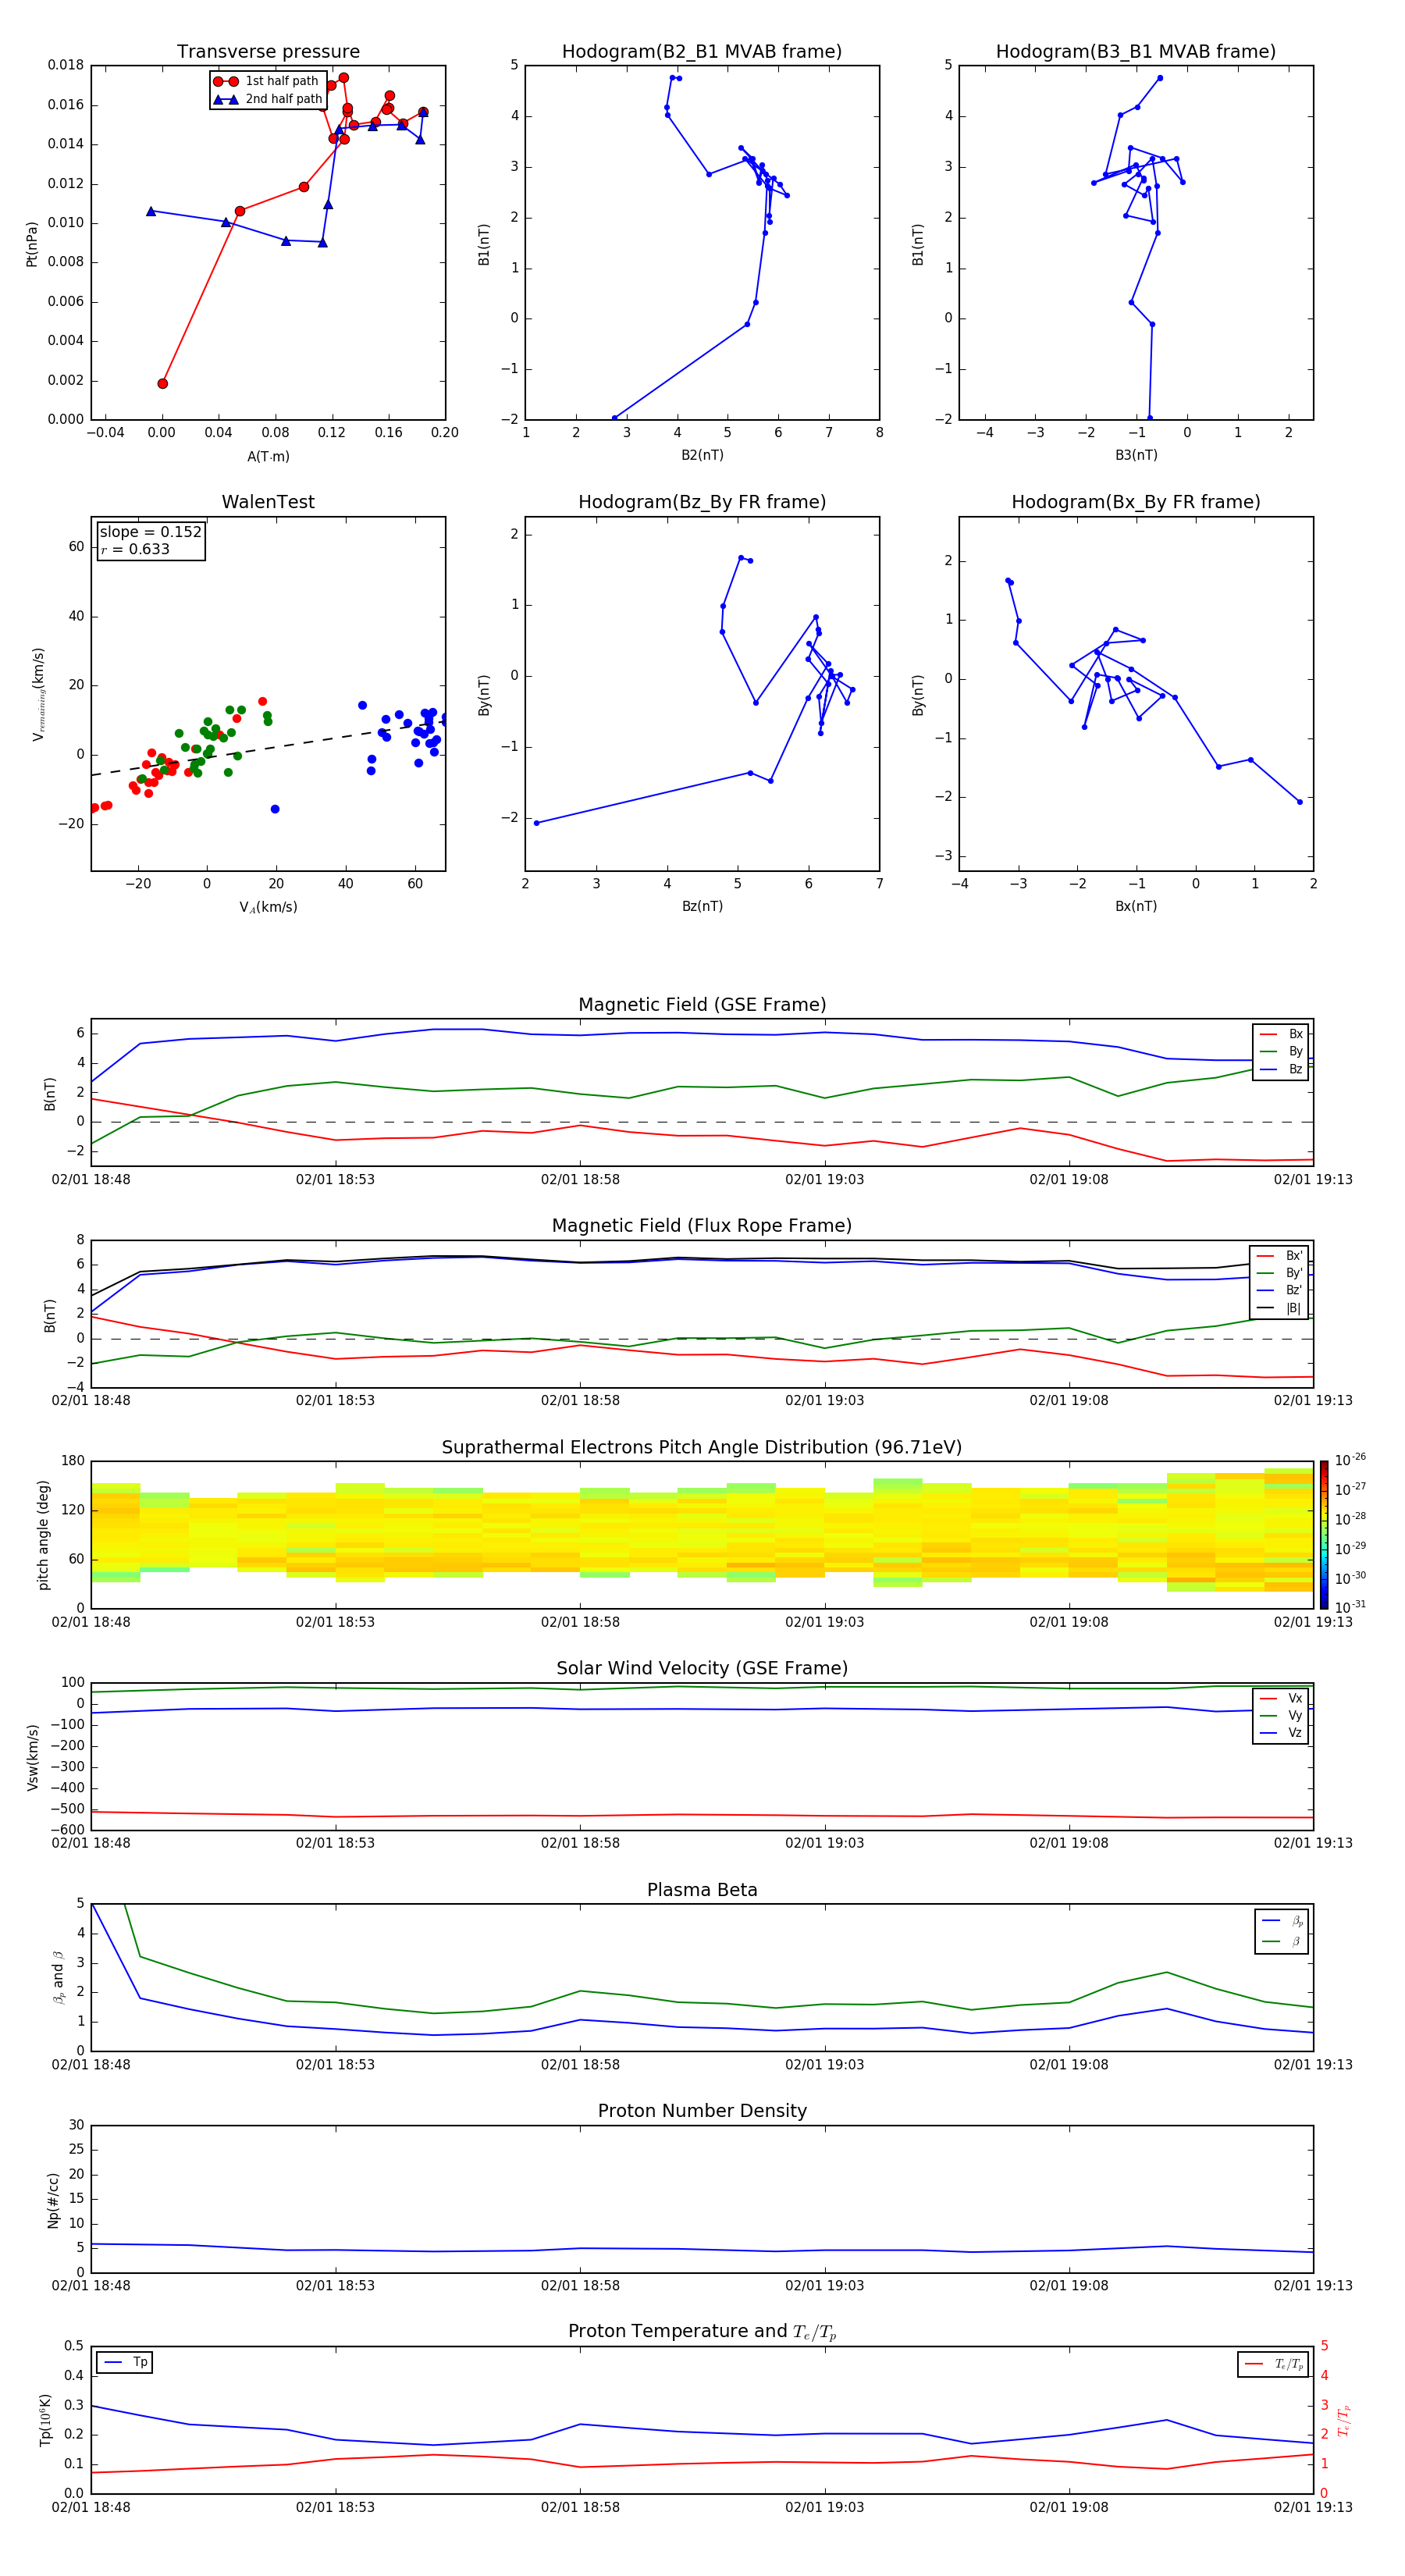
Task: Select the "Bx(nT)" x-axis label
Action: click(1136, 906)
